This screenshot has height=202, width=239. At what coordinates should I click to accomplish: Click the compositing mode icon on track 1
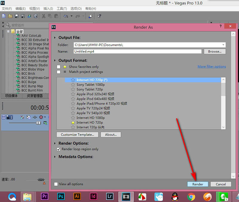point(45,123)
